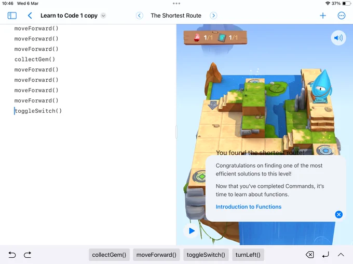Go to the previous page arrow

tap(139, 16)
